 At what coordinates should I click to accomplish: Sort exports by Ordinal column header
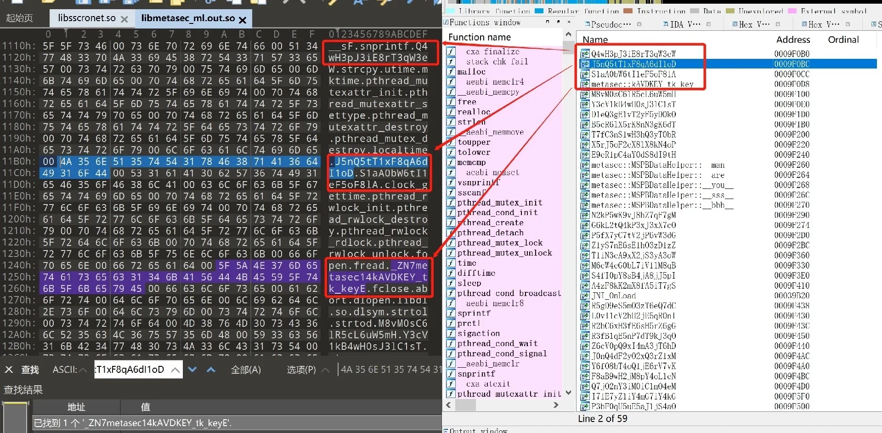[843, 40]
